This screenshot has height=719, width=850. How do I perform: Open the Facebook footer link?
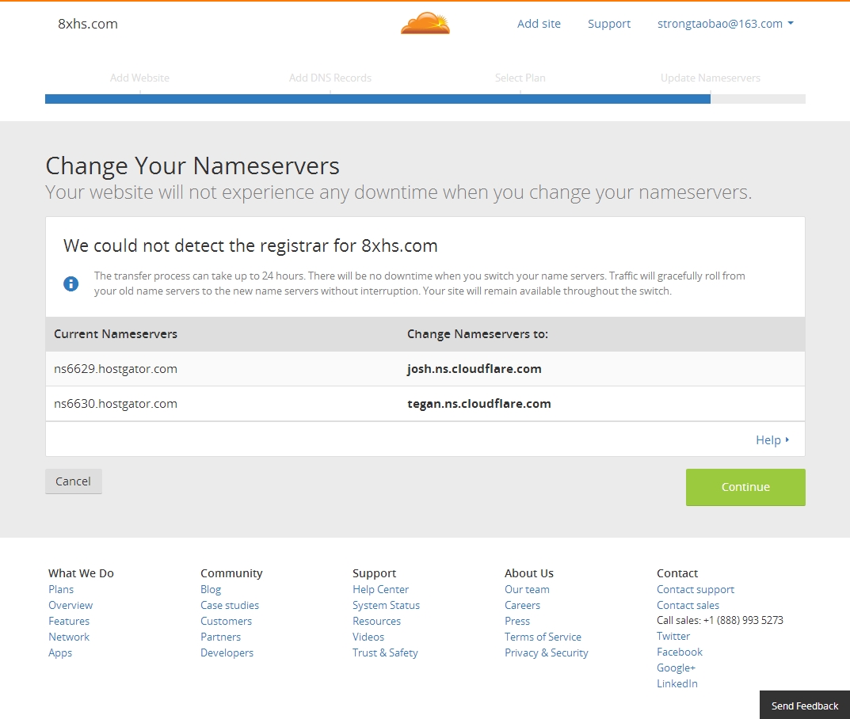point(680,652)
